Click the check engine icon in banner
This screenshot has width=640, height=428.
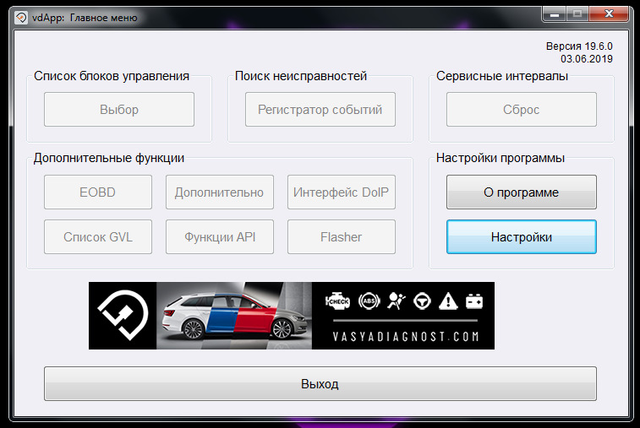pos(337,301)
